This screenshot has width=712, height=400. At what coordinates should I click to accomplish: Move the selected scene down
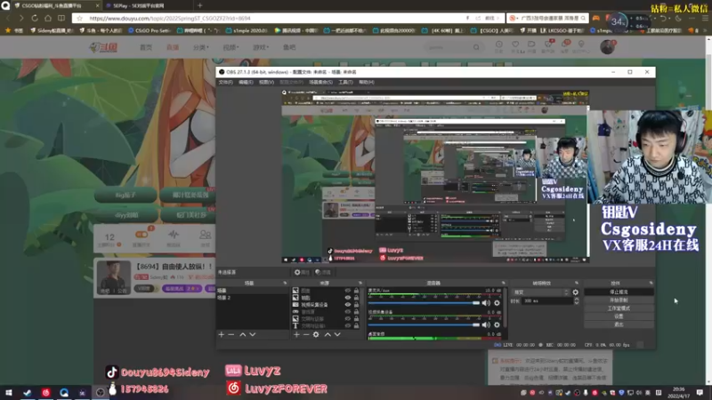(253, 335)
